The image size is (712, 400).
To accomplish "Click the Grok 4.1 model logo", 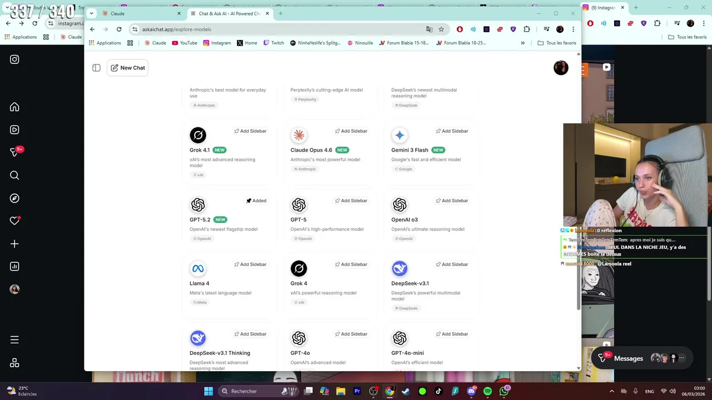I will [198, 135].
